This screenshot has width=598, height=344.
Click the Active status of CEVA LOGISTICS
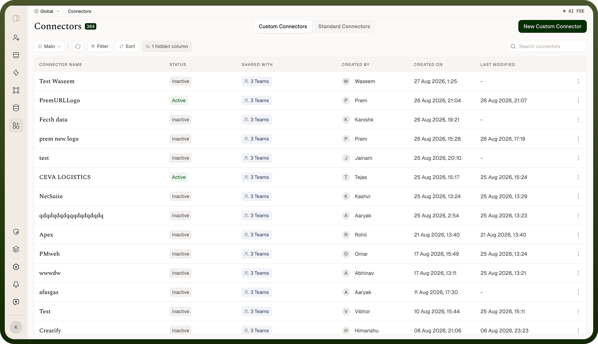[179, 177]
